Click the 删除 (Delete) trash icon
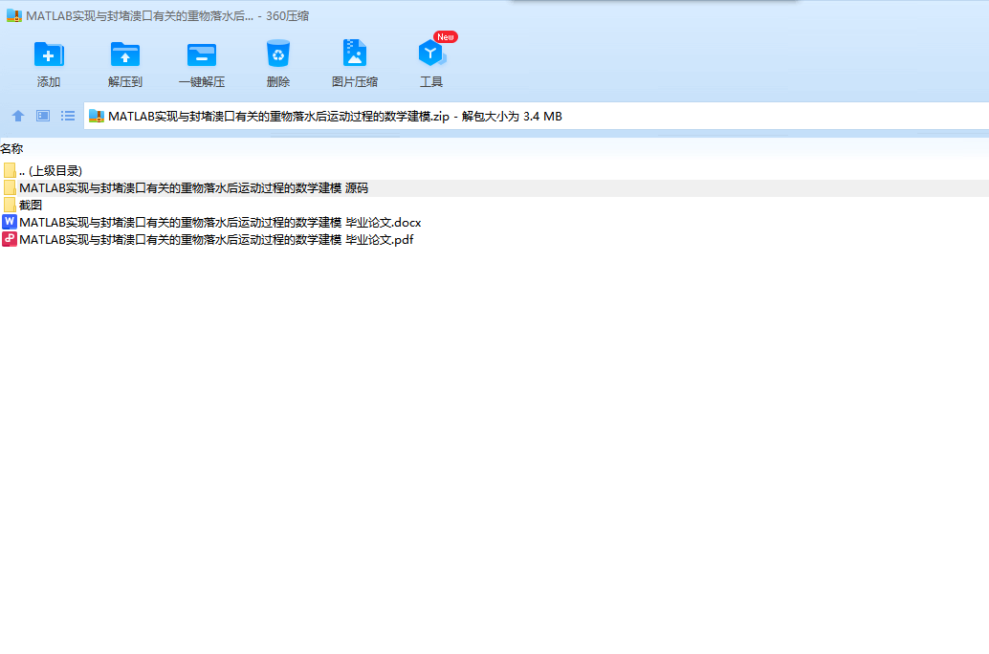989x654 pixels. (x=278, y=54)
